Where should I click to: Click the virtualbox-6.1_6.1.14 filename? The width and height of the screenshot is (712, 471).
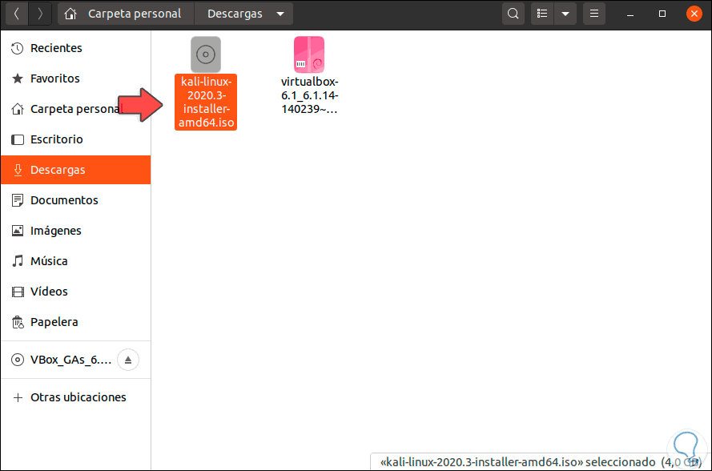pos(309,95)
